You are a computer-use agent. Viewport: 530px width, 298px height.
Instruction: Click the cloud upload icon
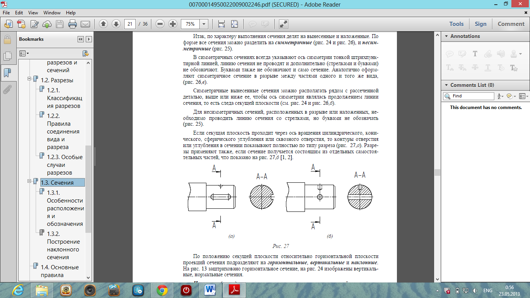point(47,24)
